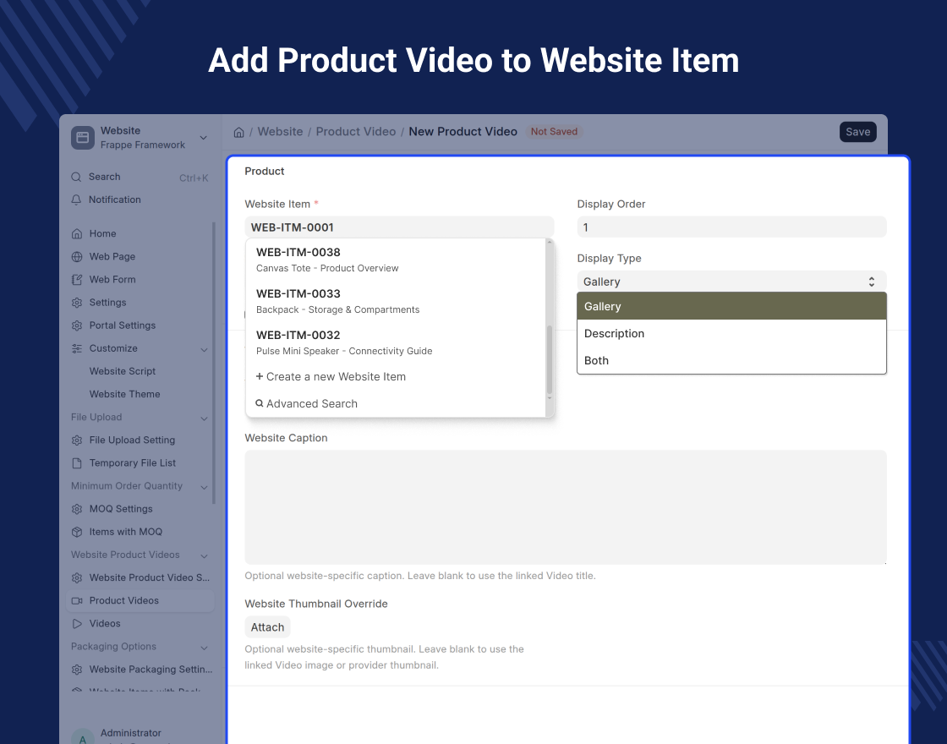947x744 pixels.
Task: Click New Product Video breadcrumb title
Action: pyautogui.click(x=463, y=132)
